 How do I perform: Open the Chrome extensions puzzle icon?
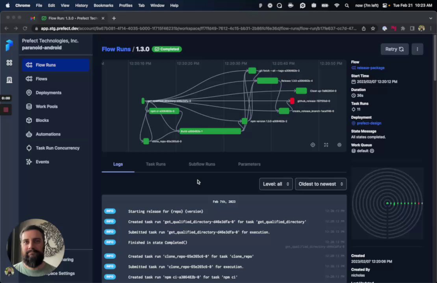403,28
